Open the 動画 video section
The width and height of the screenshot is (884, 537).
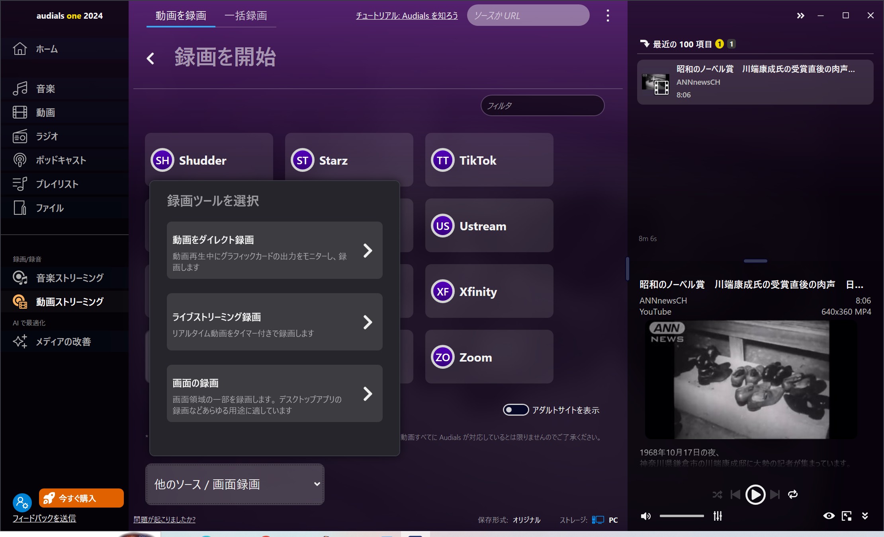click(x=65, y=113)
